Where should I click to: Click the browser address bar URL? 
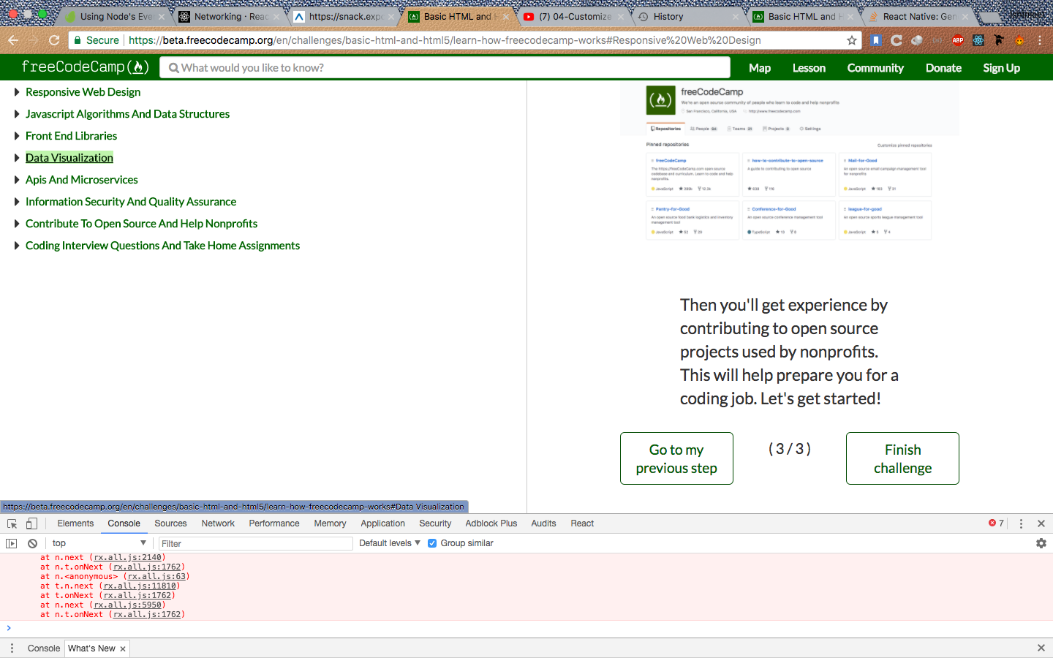coord(445,40)
